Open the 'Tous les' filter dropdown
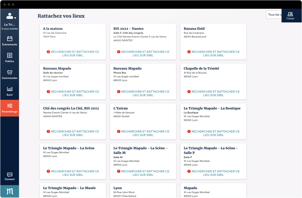The height and width of the screenshot is (198, 302). click(273, 15)
